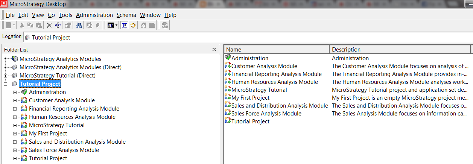The height and width of the screenshot is (164, 473).
Task: Open the Schema menu
Action: pyautogui.click(x=126, y=15)
